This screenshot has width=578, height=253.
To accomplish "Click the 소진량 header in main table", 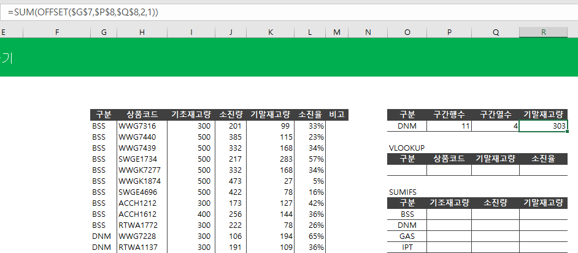I will (x=231, y=115).
